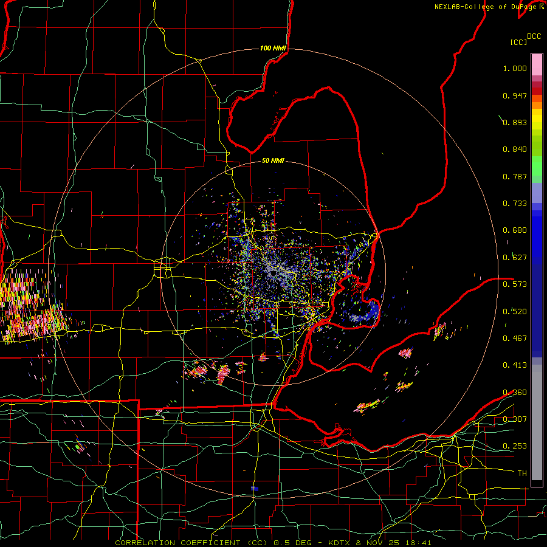Click the [CC] units label
This screenshot has height=547, width=547.
coord(518,42)
